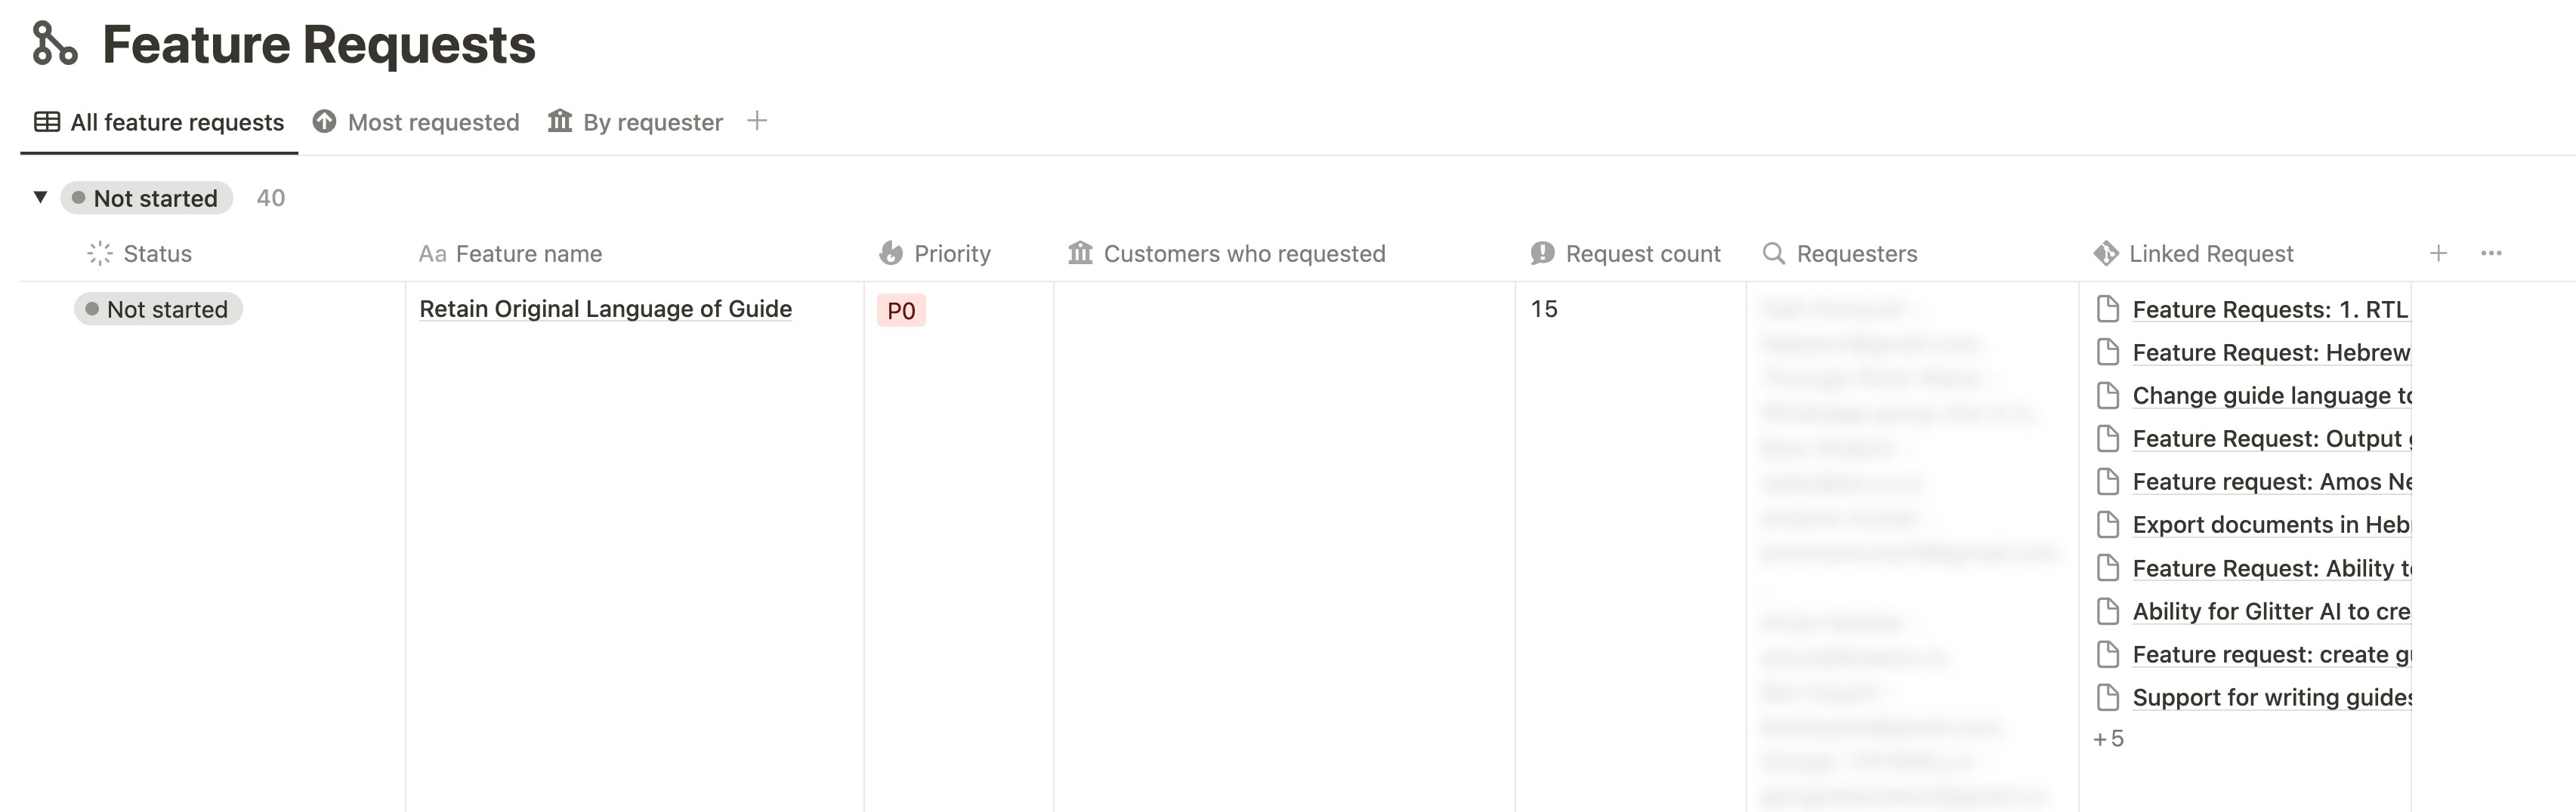This screenshot has height=812, width=2576.
Task: Click the Aa icon next to Feature name
Action: tap(432, 254)
